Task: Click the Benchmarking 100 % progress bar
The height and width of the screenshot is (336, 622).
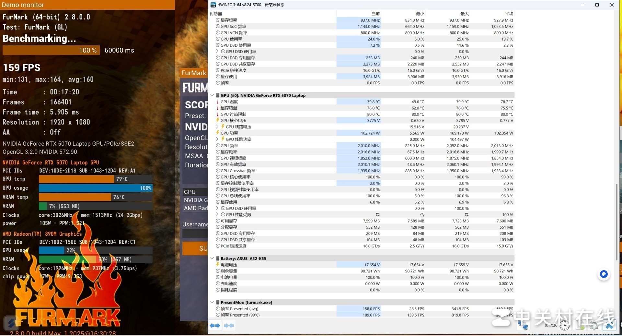Action: tap(51, 50)
